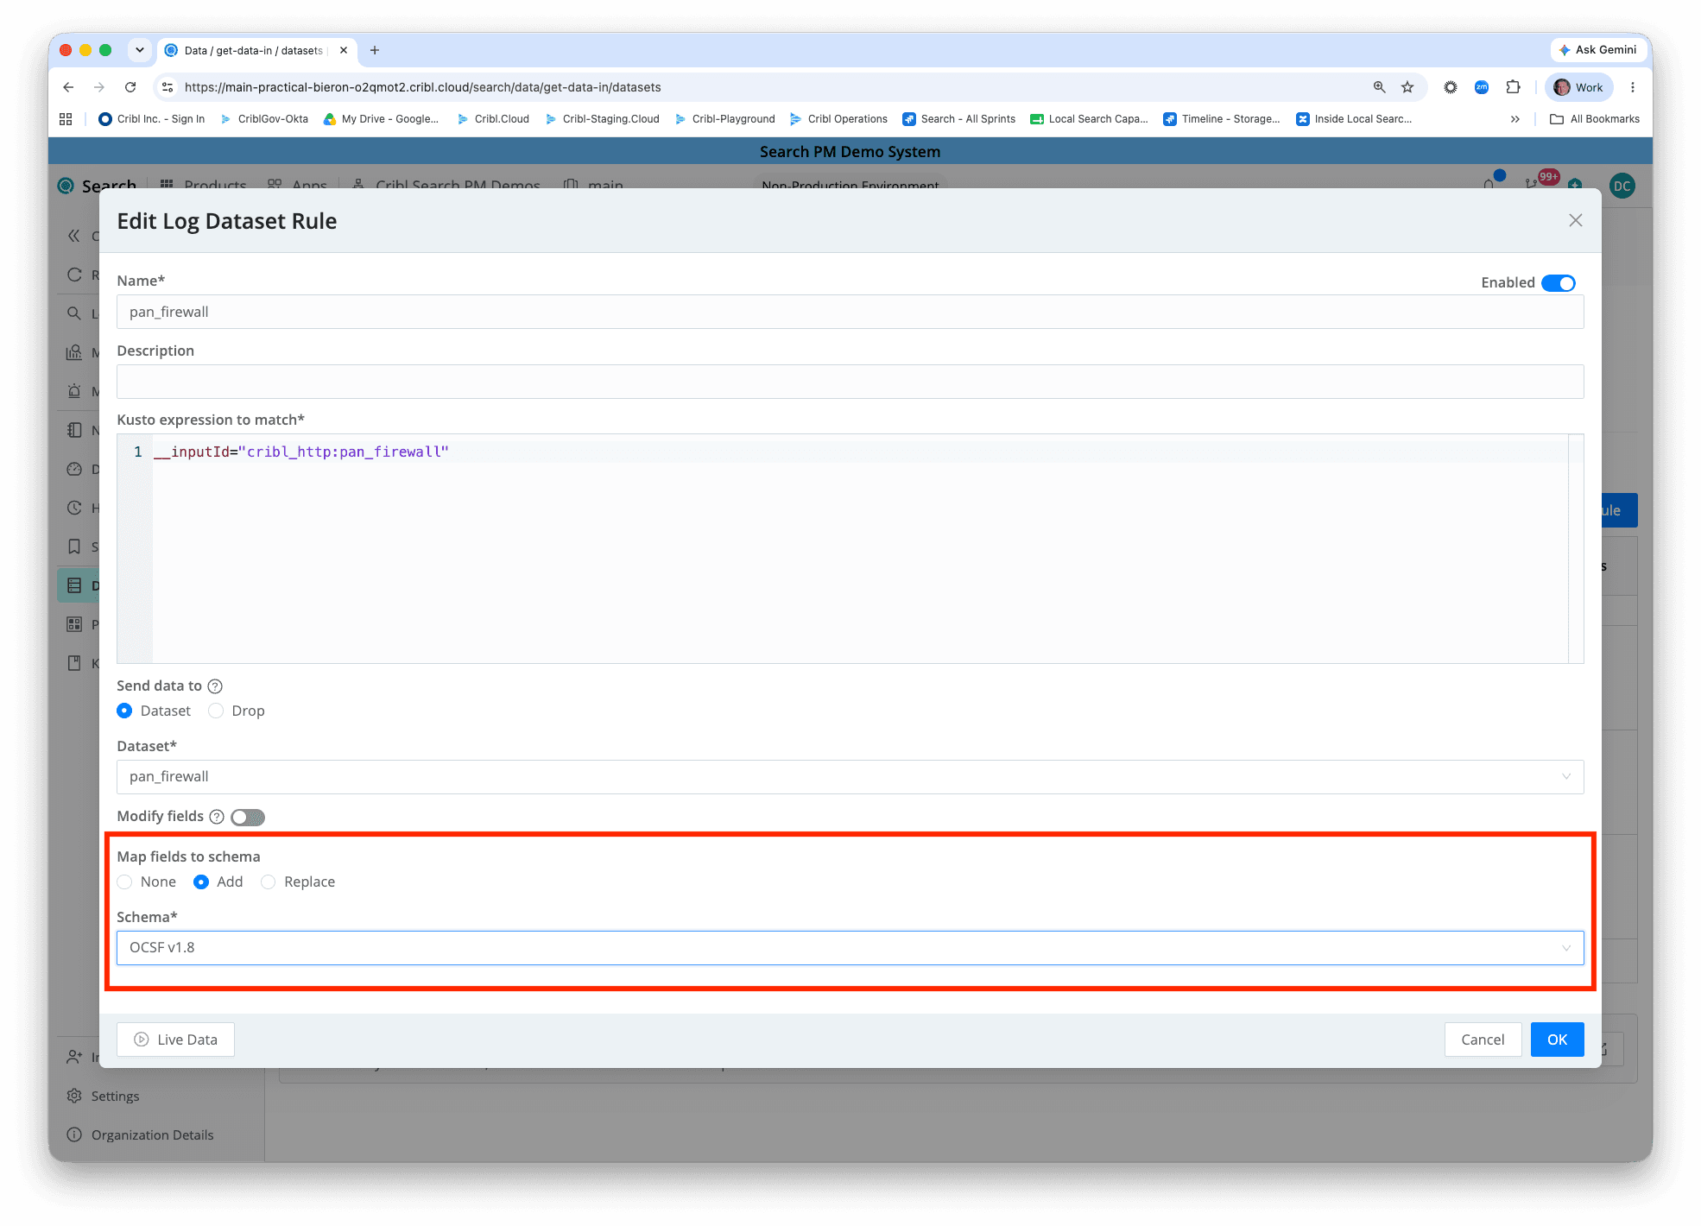Open the Work profile button
The height and width of the screenshot is (1226, 1701).
pyautogui.click(x=1578, y=87)
